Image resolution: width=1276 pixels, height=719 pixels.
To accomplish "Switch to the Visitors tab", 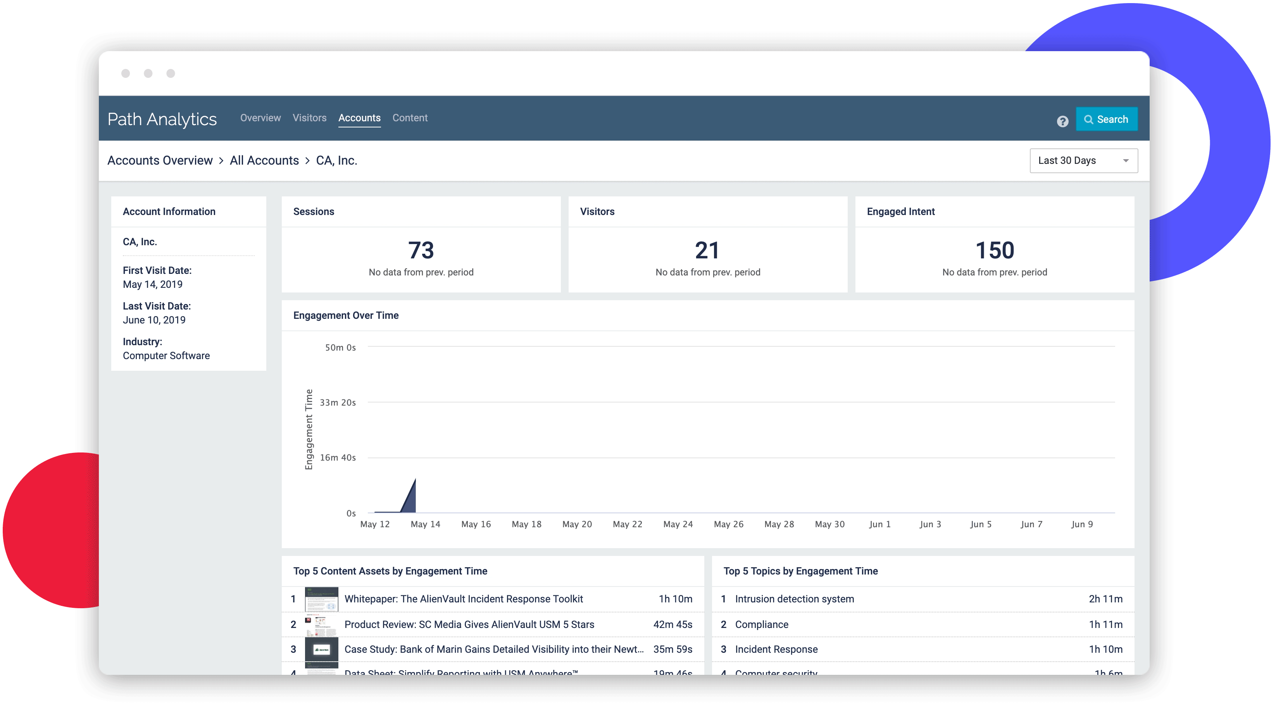I will point(310,118).
